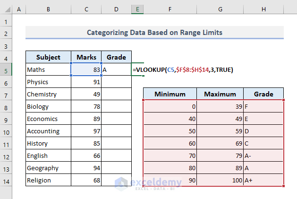Click the 'Economics' cell
Screen dimensions: 297x199
pos(48,119)
